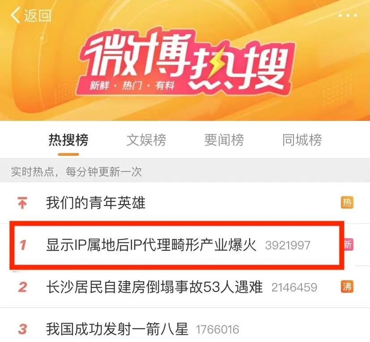The image size is (370, 342).
Task: Tap the back chevron arrow icon
Action: 15,15
